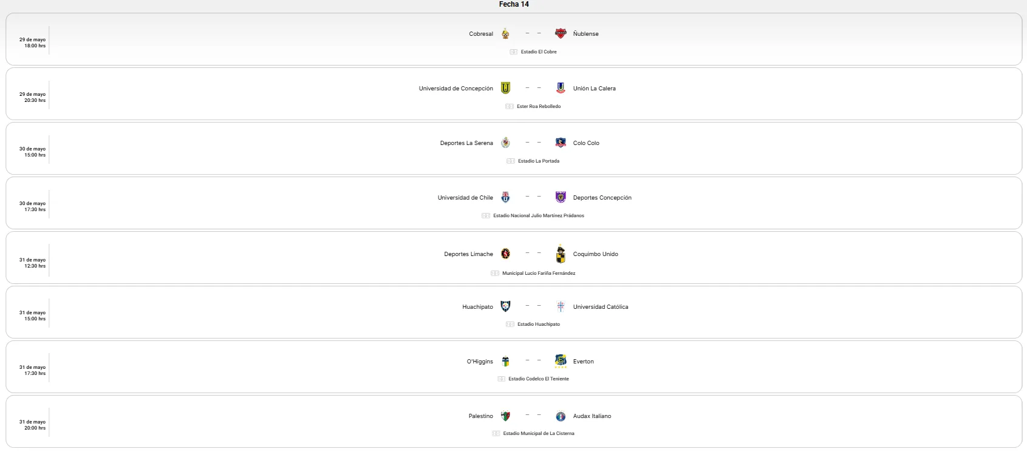This screenshot has height=452, width=1027.
Task: Select the Deportes Limache team name
Action: [468, 254]
